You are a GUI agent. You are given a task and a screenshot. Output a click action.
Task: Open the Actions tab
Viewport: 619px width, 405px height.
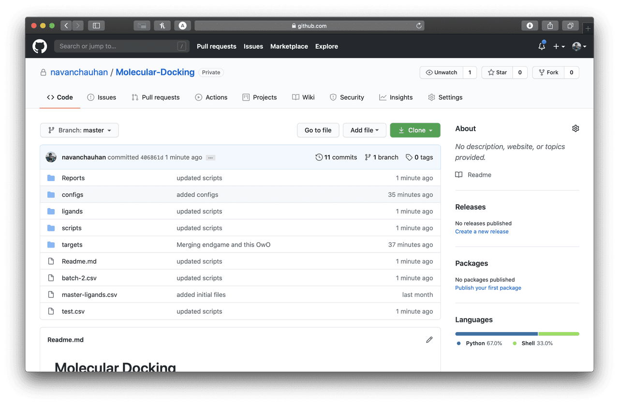click(211, 98)
